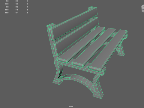Click the 1116 value in the first column
Screen dimensions: 144x108
7,10
